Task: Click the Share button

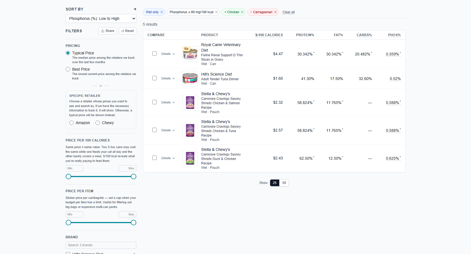Action: [x=108, y=31]
